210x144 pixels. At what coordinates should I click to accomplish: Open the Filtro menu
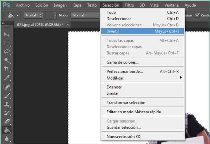[x=130, y=5]
